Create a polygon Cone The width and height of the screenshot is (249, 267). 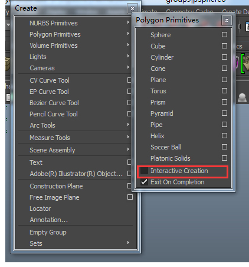coord(158,69)
